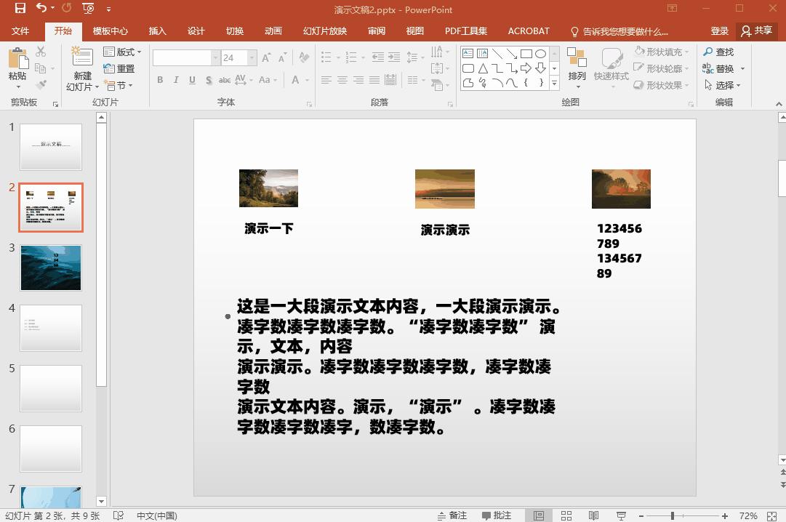Toggle bold formatting
The height and width of the screenshot is (522, 786).
pyautogui.click(x=160, y=80)
